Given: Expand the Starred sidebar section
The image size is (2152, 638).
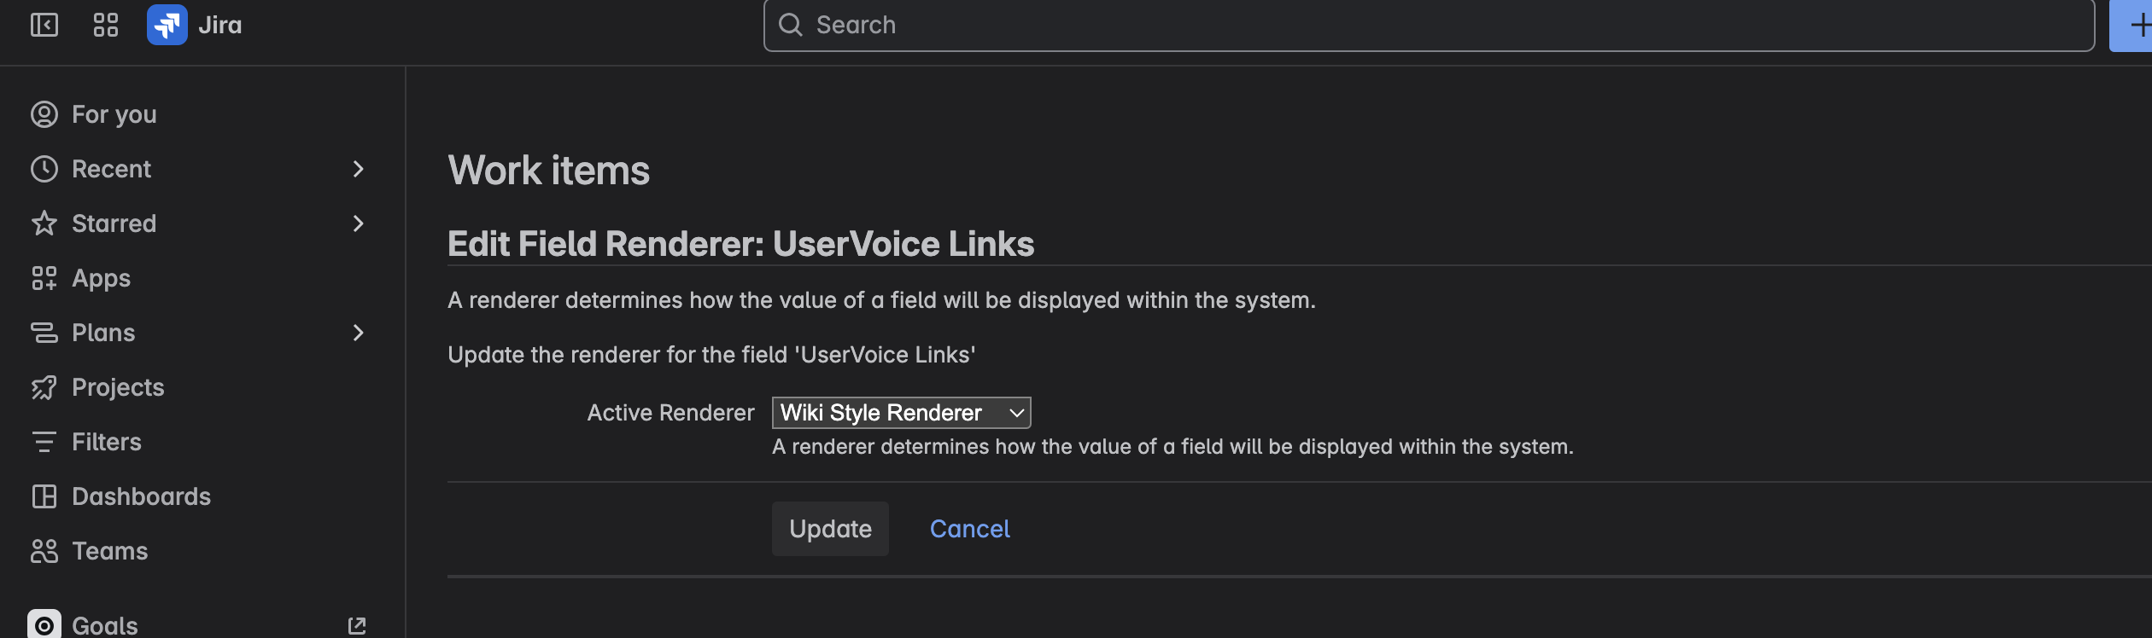Looking at the screenshot, I should 357,223.
